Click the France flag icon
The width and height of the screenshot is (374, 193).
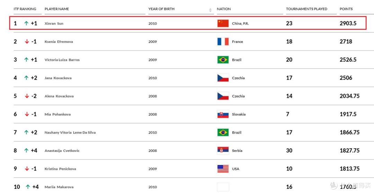pos(223,42)
